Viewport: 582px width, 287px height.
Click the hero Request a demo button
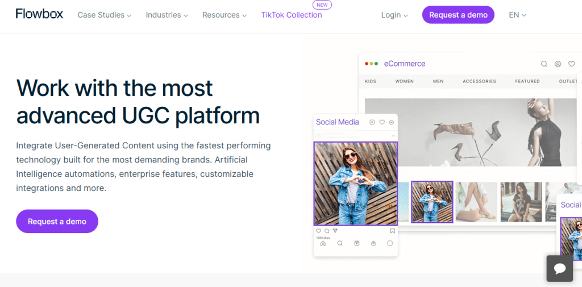57,221
